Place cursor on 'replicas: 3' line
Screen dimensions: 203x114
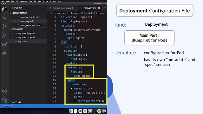point(73,47)
